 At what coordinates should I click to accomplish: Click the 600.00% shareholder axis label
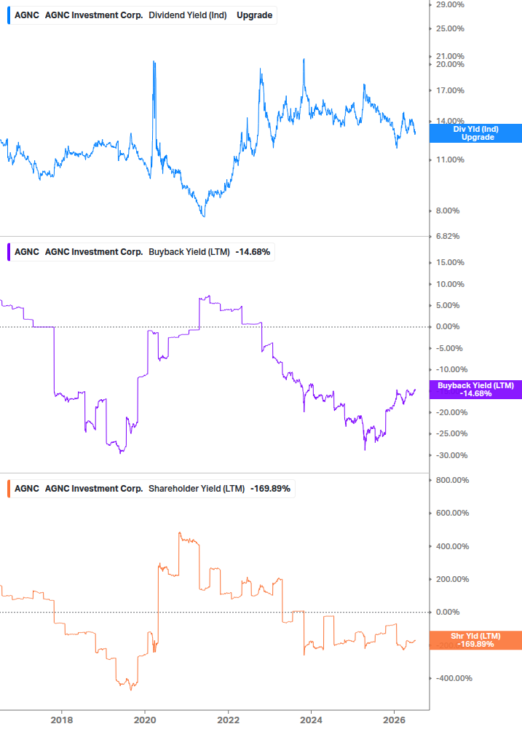click(x=453, y=513)
